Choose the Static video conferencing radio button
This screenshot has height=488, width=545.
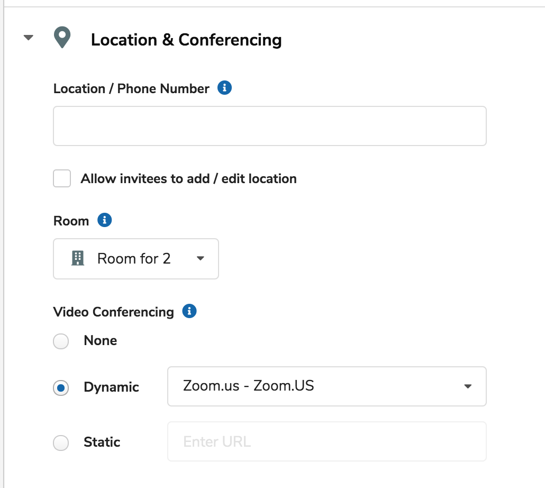pyautogui.click(x=61, y=443)
